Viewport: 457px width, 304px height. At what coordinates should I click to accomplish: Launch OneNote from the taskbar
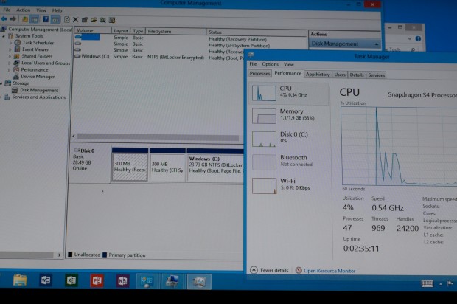click(x=122, y=281)
